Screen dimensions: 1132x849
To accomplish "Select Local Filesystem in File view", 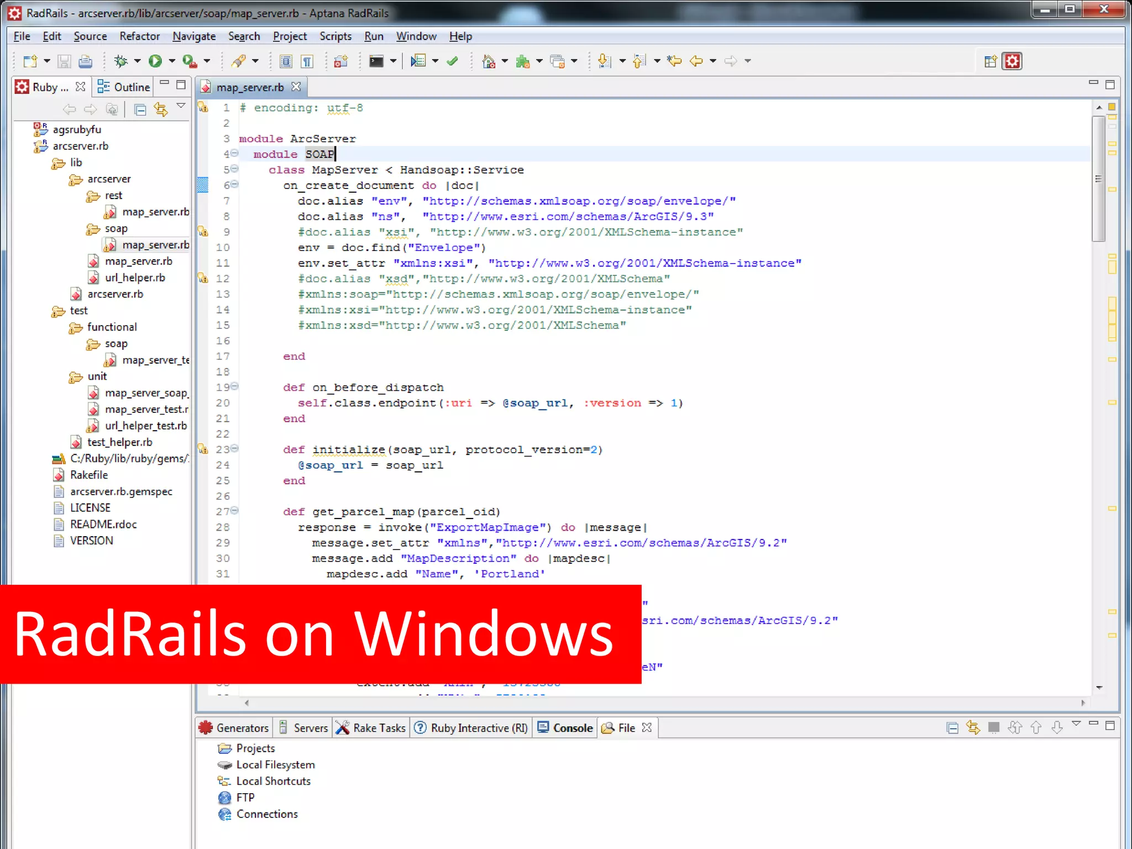I will [275, 765].
